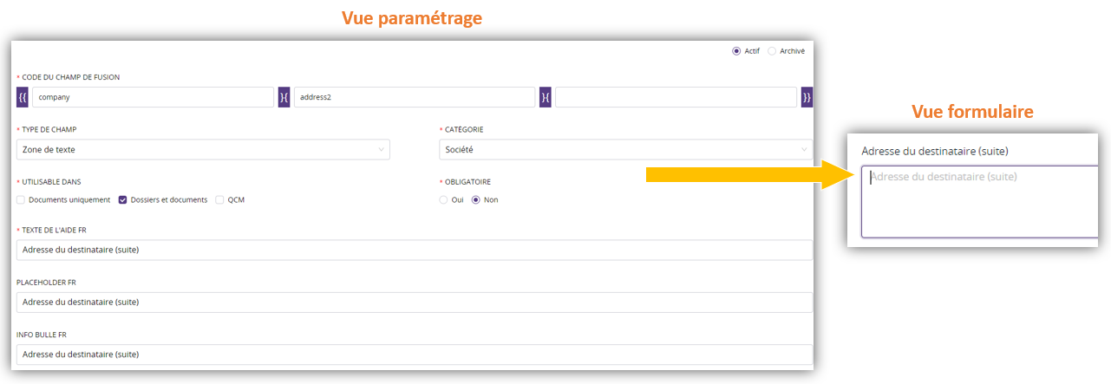Click into the Info bulle FR field

pyautogui.click(x=415, y=355)
